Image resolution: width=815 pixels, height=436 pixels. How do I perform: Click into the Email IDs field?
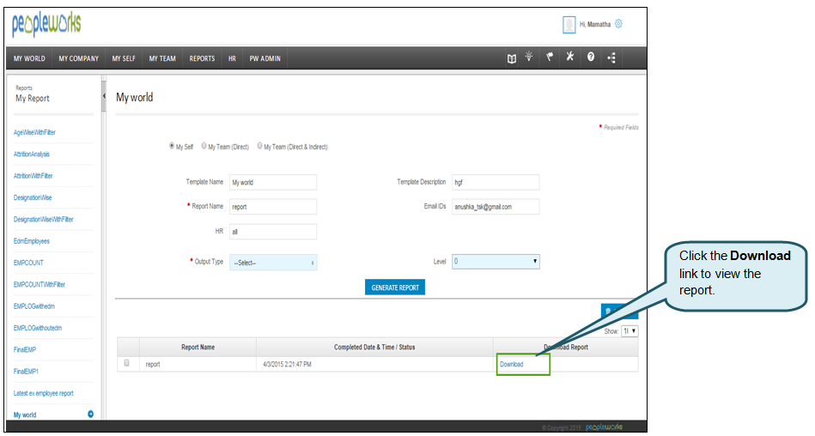click(496, 207)
